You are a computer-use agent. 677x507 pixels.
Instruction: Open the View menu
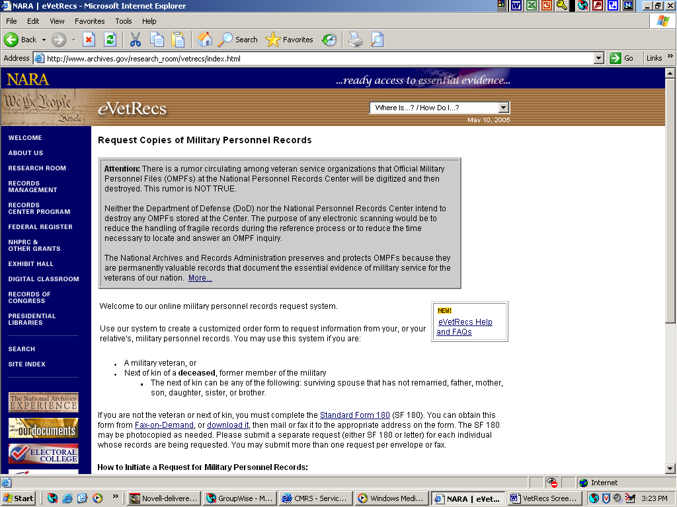57,21
